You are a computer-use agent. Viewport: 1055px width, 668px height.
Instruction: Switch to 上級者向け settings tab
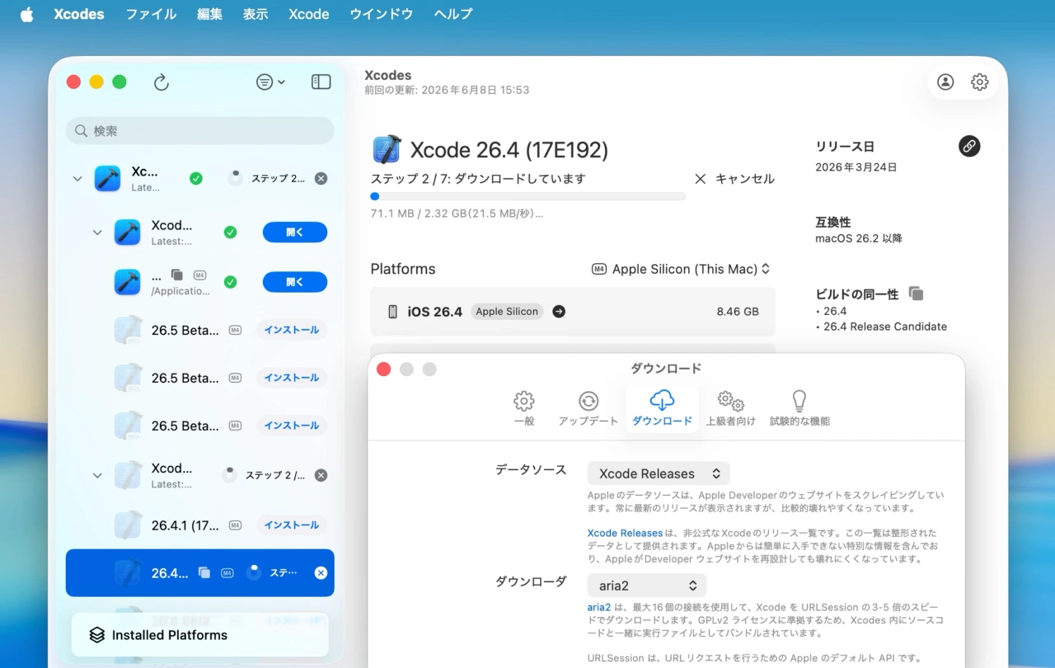coord(730,408)
